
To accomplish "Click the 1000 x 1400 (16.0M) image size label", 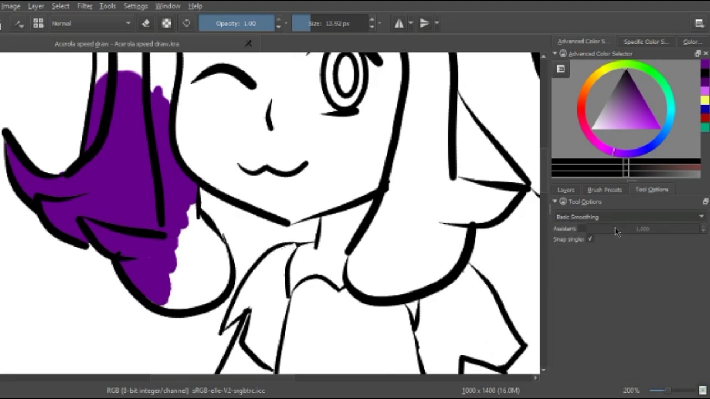I will coord(490,391).
